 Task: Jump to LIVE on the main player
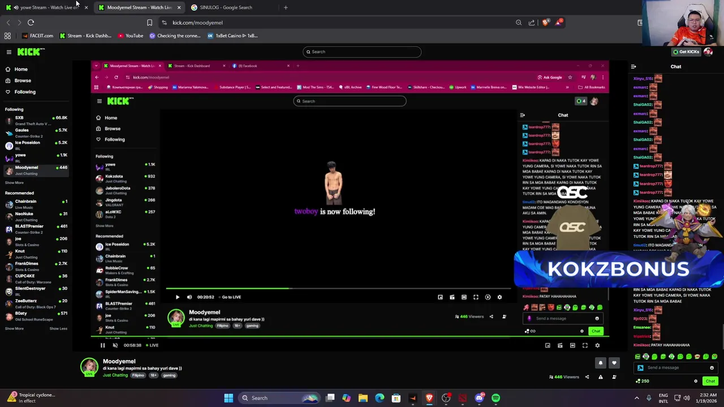(152, 345)
